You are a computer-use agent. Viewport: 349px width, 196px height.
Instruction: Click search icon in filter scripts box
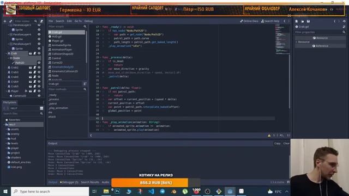click(85, 27)
